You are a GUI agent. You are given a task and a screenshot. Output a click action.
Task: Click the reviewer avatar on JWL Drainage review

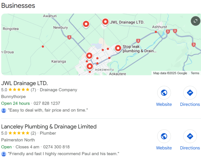4,110
